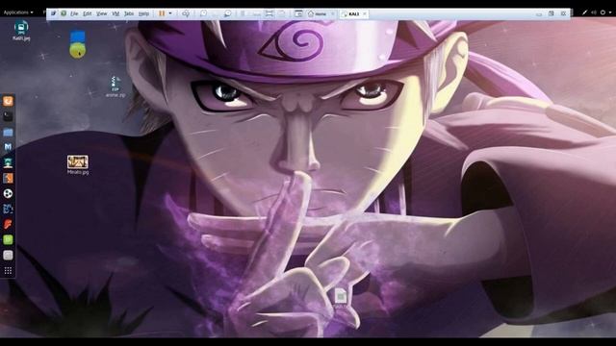The image size is (616, 346).
Task: Click the unity view toolbar icon
Action: (x=282, y=13)
